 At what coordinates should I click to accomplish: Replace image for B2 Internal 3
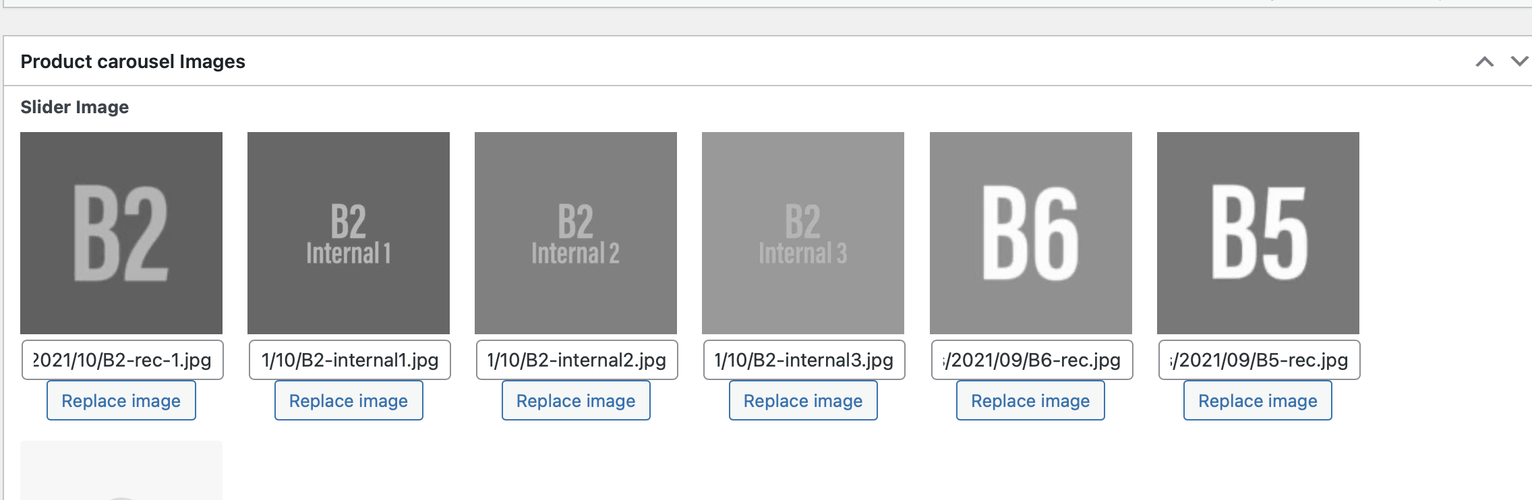(x=803, y=400)
